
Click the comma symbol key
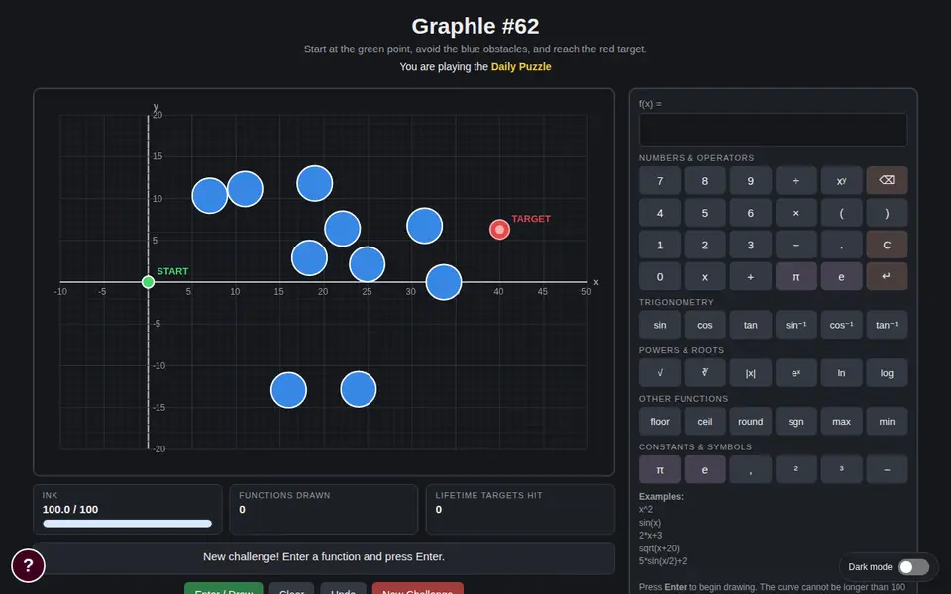750,469
